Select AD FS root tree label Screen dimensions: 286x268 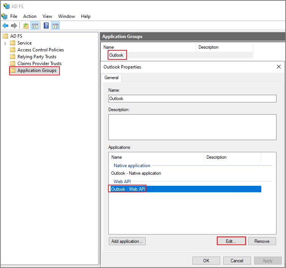[16, 36]
